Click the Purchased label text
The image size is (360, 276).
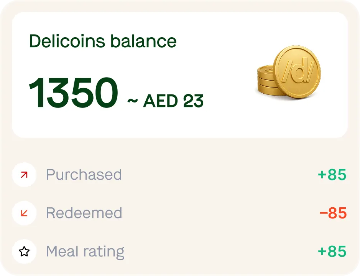click(84, 175)
